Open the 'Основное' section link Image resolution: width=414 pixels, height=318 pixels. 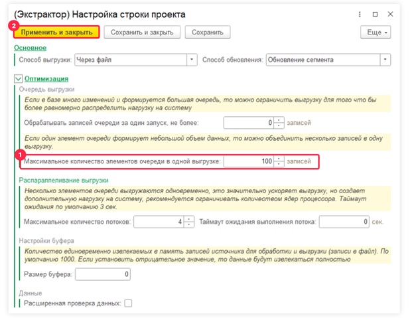click(30, 48)
